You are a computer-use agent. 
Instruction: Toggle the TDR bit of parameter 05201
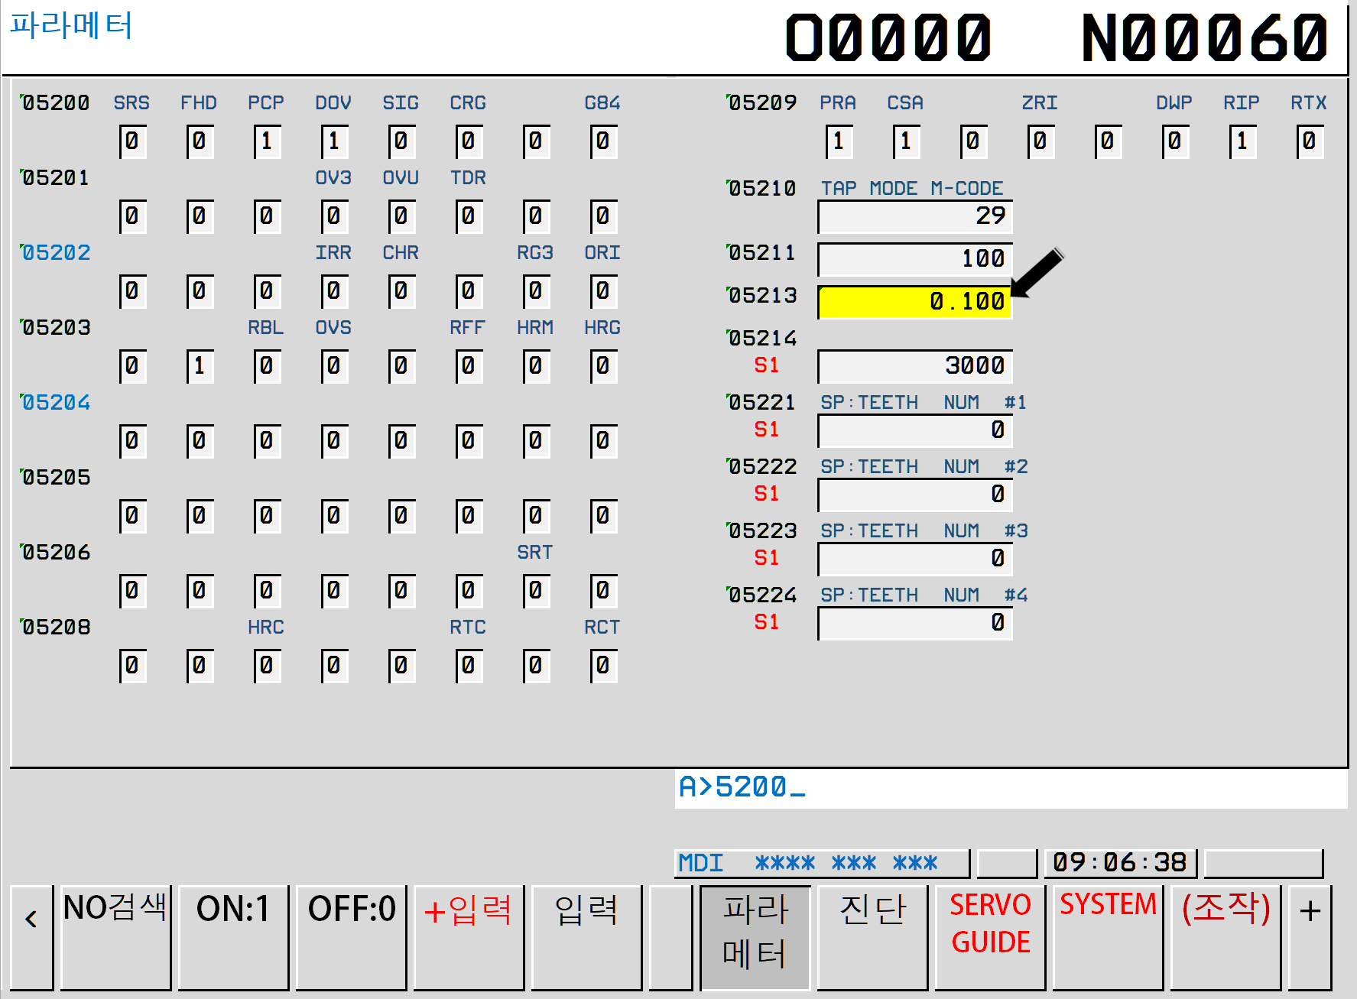point(469,216)
